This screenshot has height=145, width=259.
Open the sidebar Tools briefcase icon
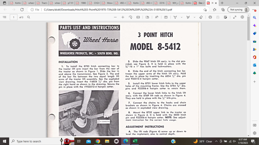(254, 41)
